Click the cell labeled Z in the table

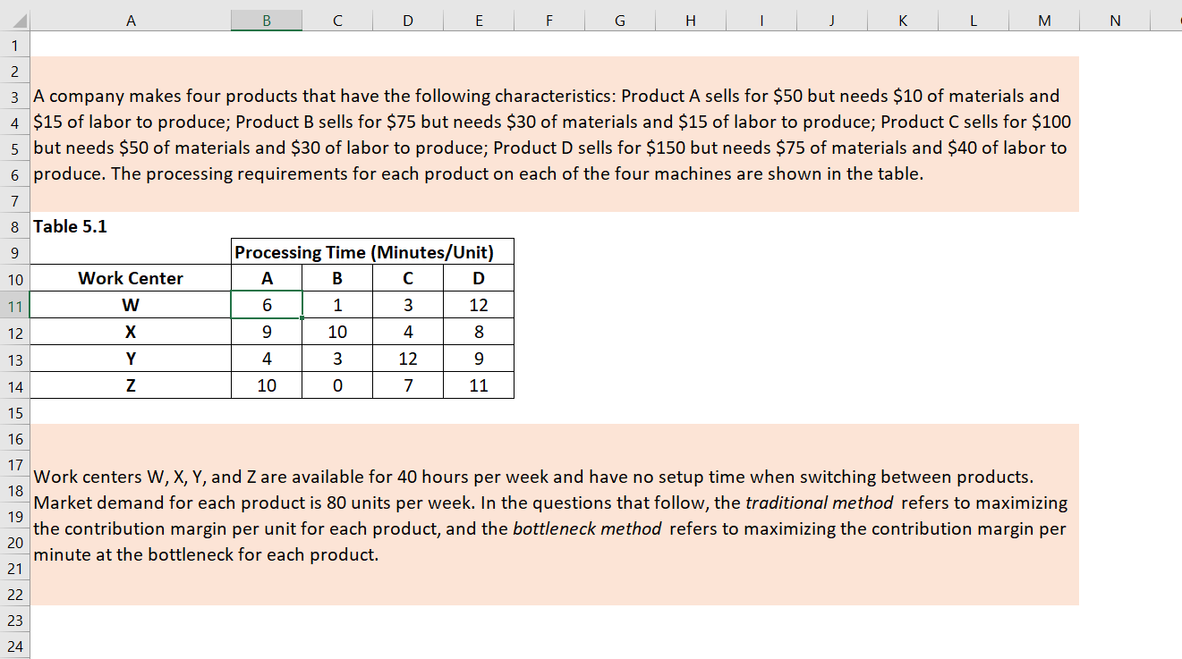coord(131,385)
